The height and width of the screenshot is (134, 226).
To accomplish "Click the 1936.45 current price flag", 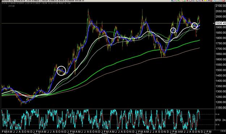I will [x=221, y=23].
